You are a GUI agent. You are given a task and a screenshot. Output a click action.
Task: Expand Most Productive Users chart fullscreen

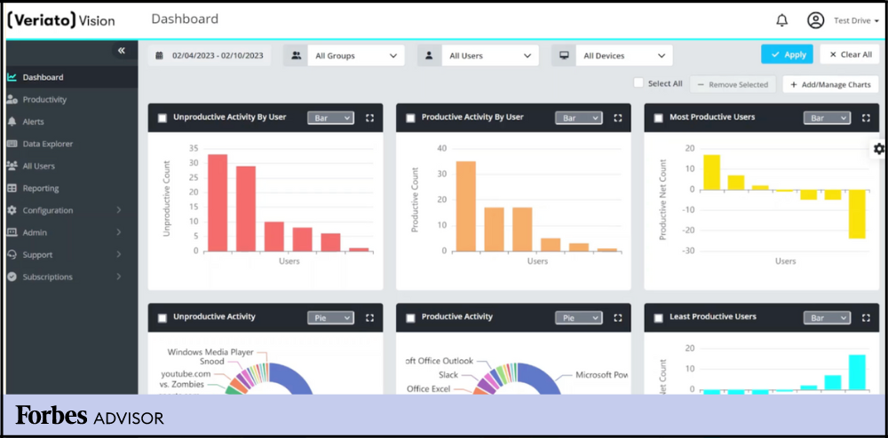(866, 118)
